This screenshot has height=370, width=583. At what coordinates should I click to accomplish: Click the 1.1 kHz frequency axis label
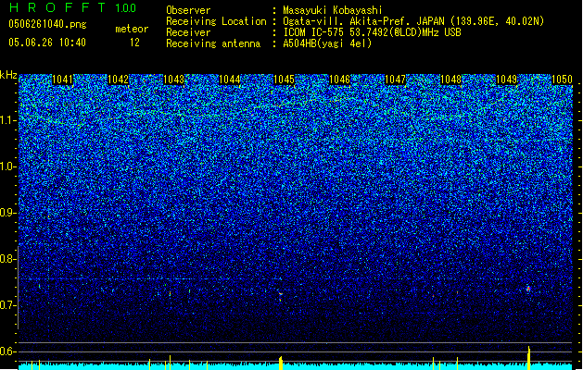[8, 120]
